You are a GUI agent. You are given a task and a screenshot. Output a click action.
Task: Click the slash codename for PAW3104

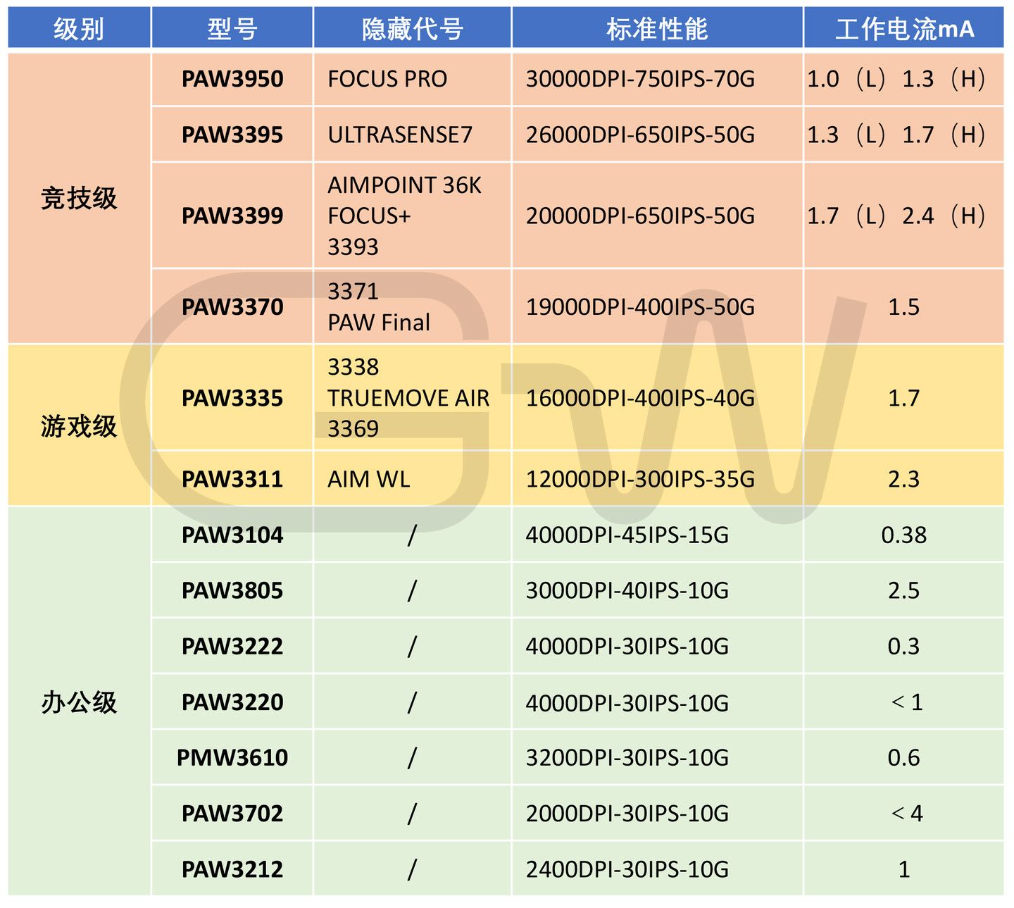click(412, 535)
